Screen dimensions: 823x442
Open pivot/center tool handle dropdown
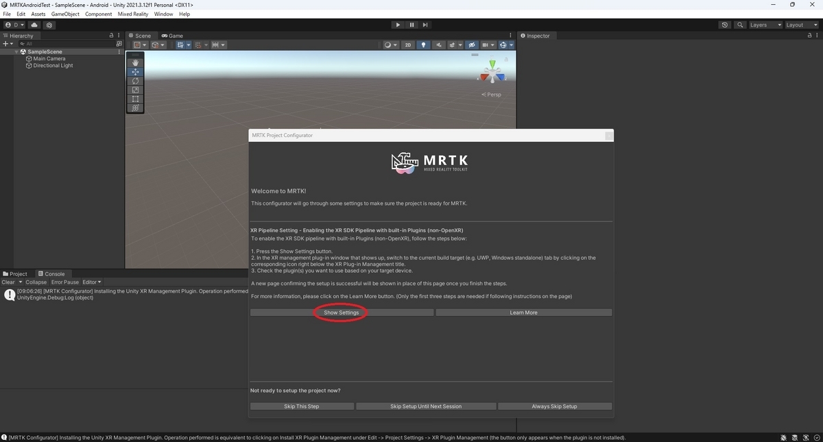pyautogui.click(x=140, y=45)
